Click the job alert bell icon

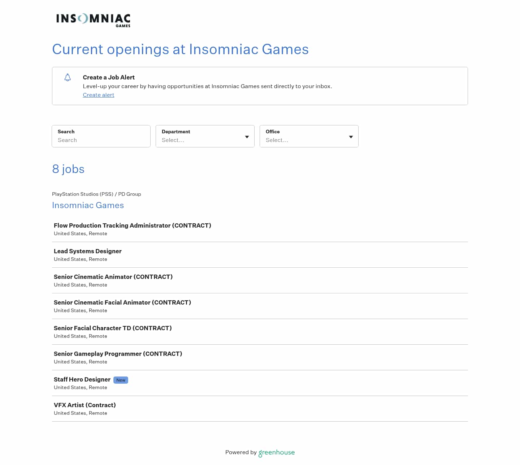[x=68, y=77]
